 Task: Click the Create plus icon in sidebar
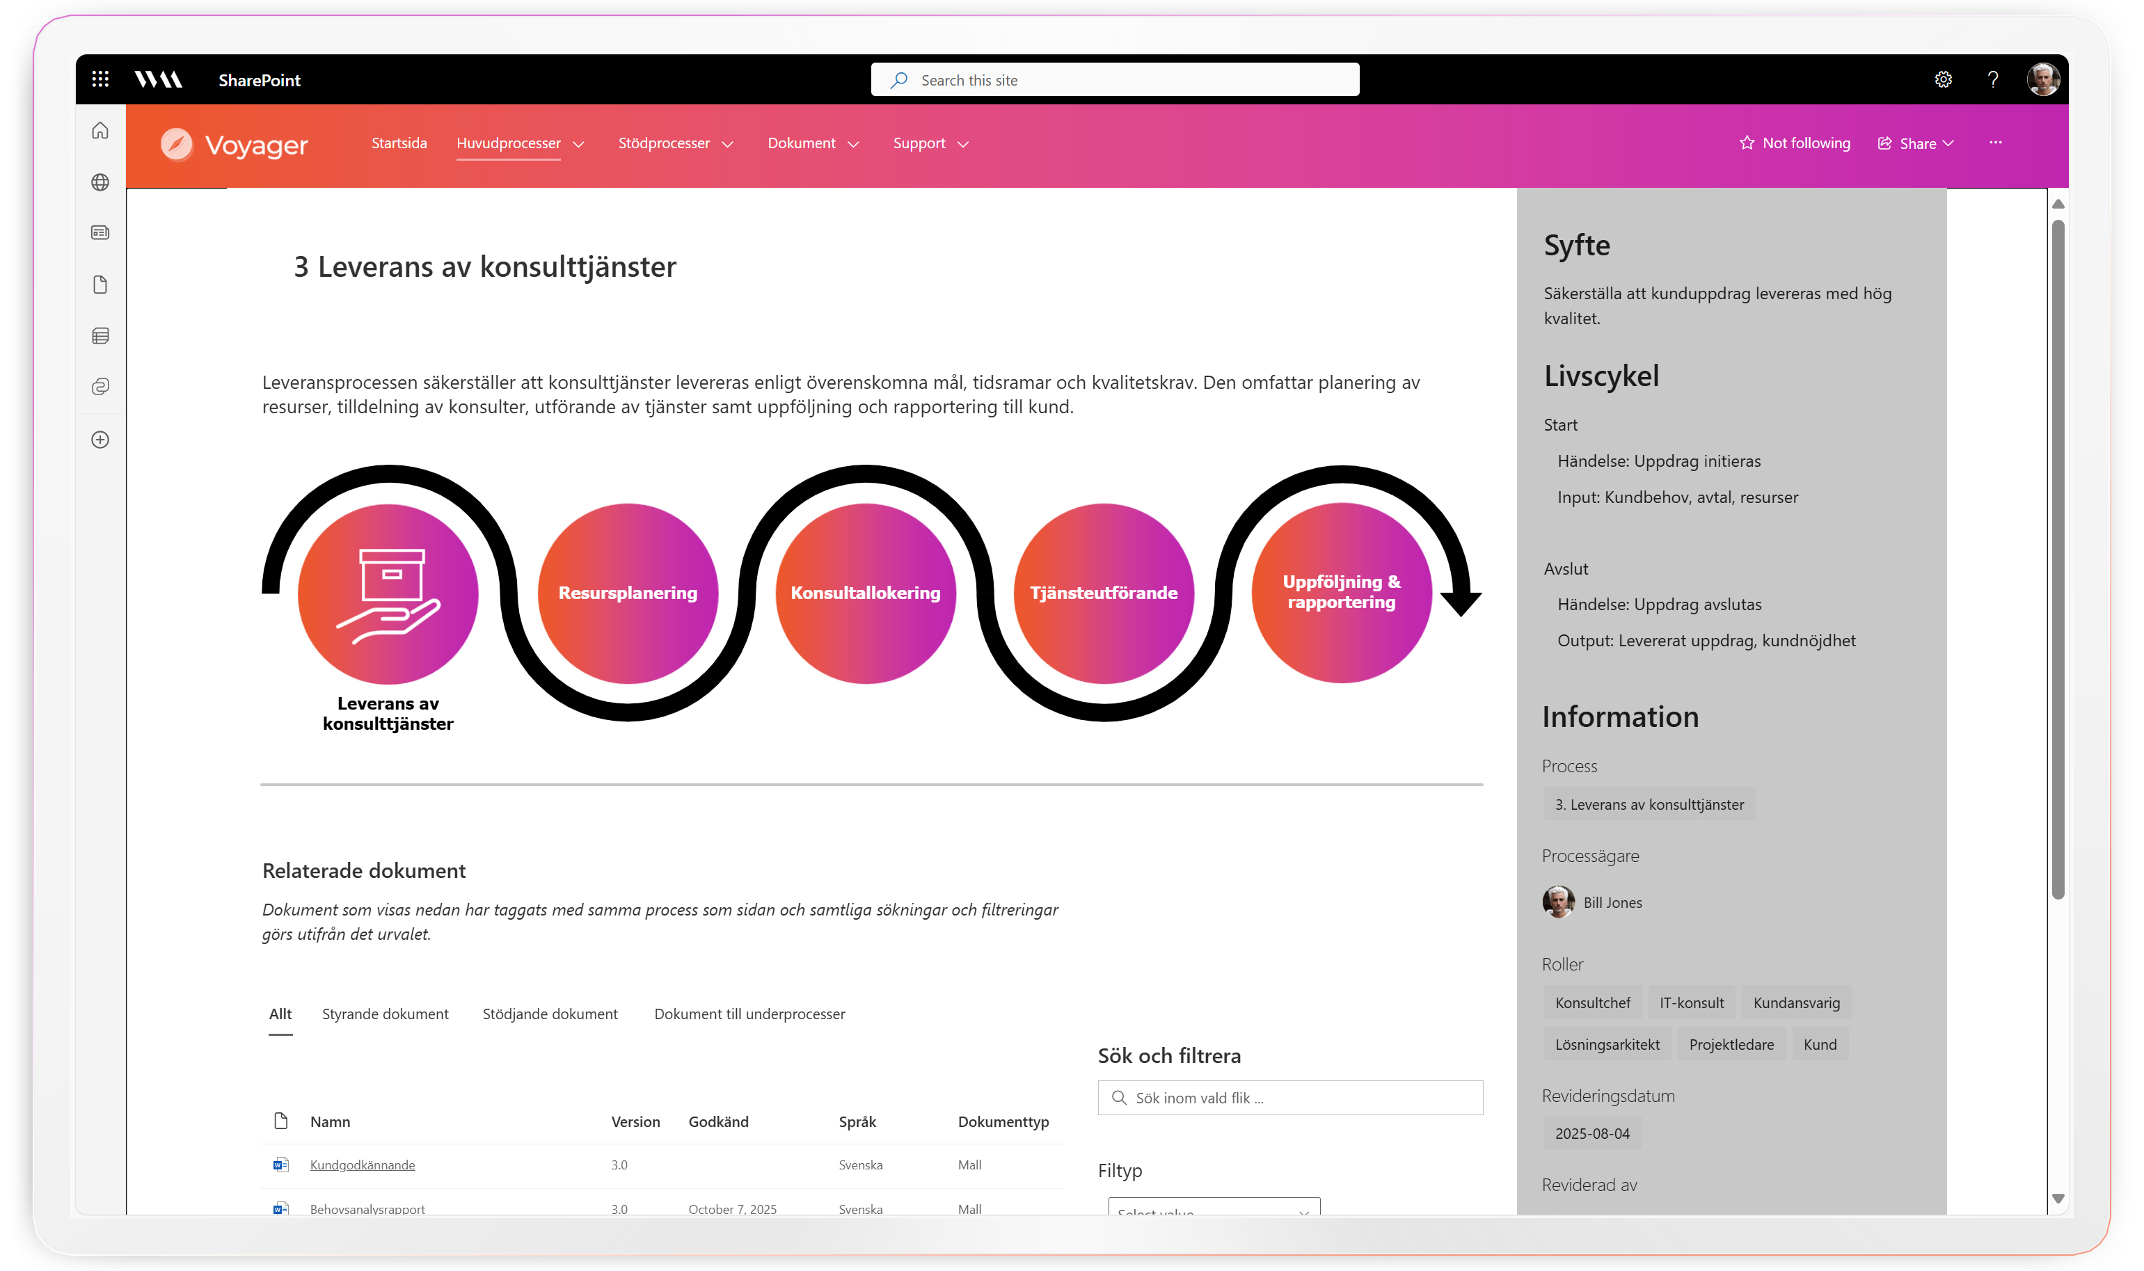tap(100, 440)
